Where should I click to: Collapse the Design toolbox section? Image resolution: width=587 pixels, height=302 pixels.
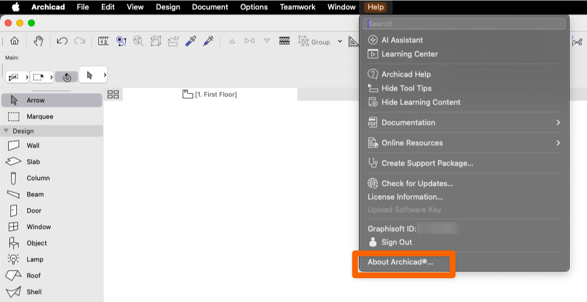click(x=6, y=131)
